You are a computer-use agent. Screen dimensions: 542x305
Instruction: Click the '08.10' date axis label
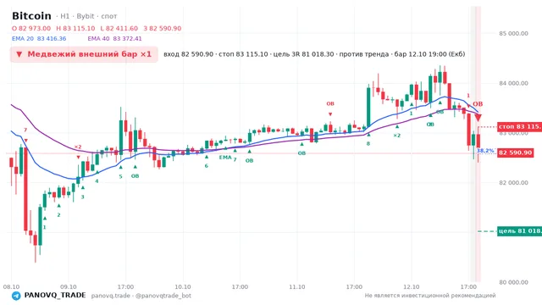point(11,287)
